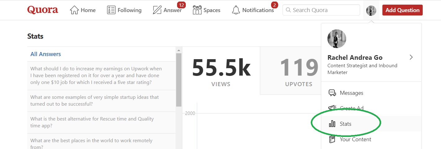Viewport: 441px width, 149px height.
Task: Click the Your Content book icon
Action: pyautogui.click(x=332, y=139)
